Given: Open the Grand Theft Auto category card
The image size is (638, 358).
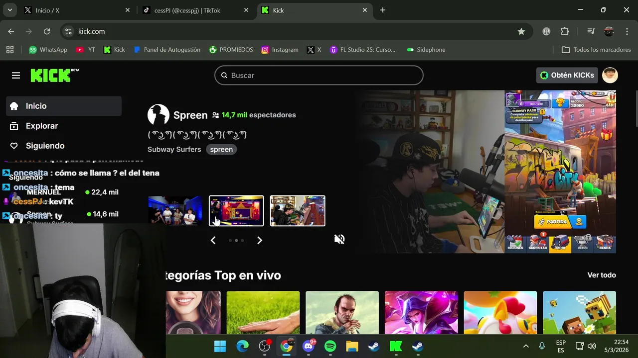Looking at the screenshot, I should point(342,313).
